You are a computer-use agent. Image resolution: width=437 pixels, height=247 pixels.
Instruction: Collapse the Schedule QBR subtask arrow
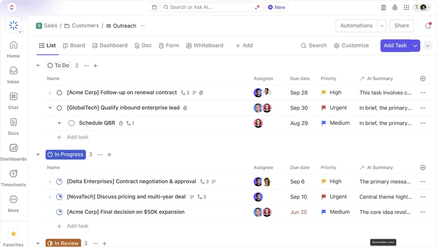59,123
